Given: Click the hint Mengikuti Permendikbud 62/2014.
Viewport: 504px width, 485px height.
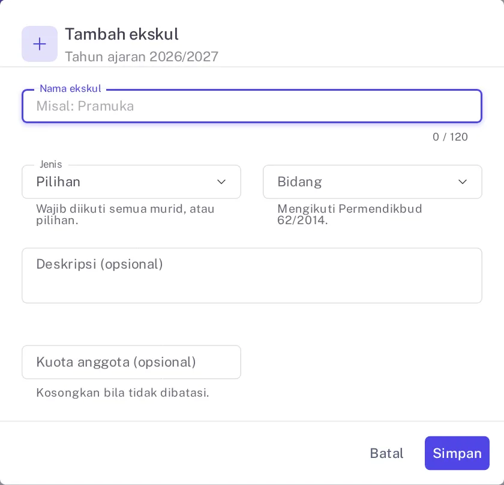Looking at the screenshot, I should tap(349, 214).
